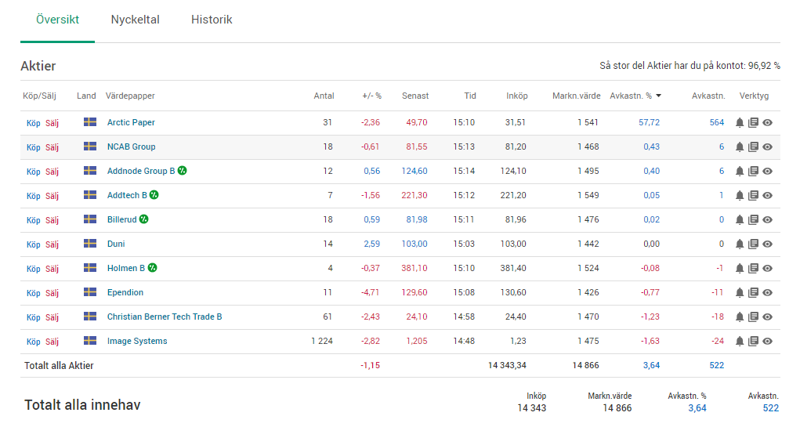Open news icon for Christian Berner Tech Trade B
This screenshot has height=427, width=800.
(x=754, y=317)
